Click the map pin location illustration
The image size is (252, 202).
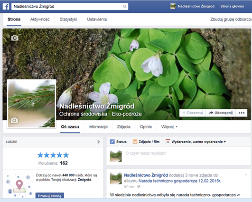19,185
